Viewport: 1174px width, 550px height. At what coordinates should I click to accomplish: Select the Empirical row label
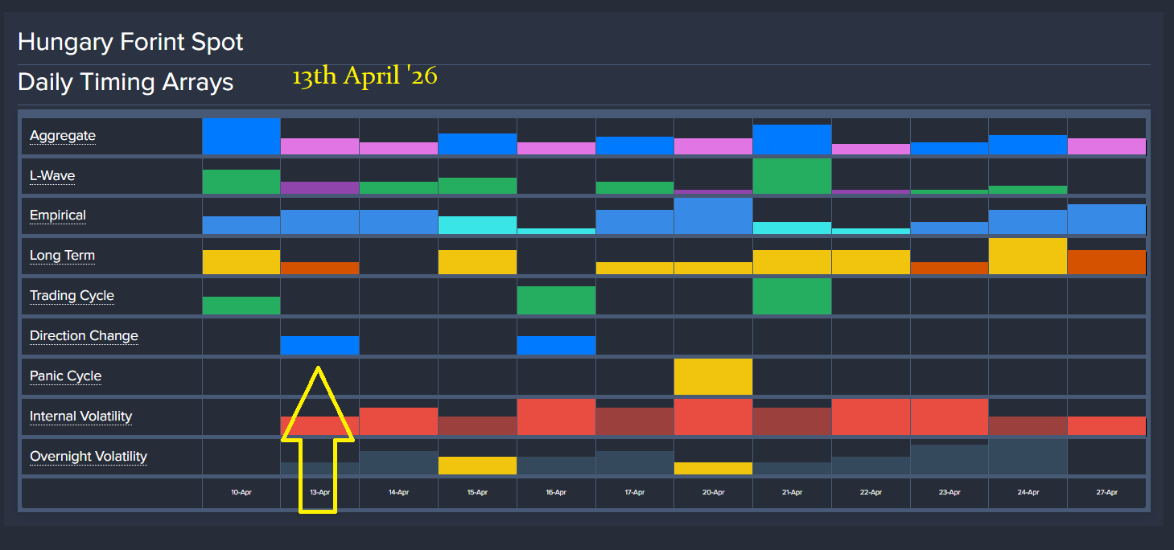[x=57, y=215]
